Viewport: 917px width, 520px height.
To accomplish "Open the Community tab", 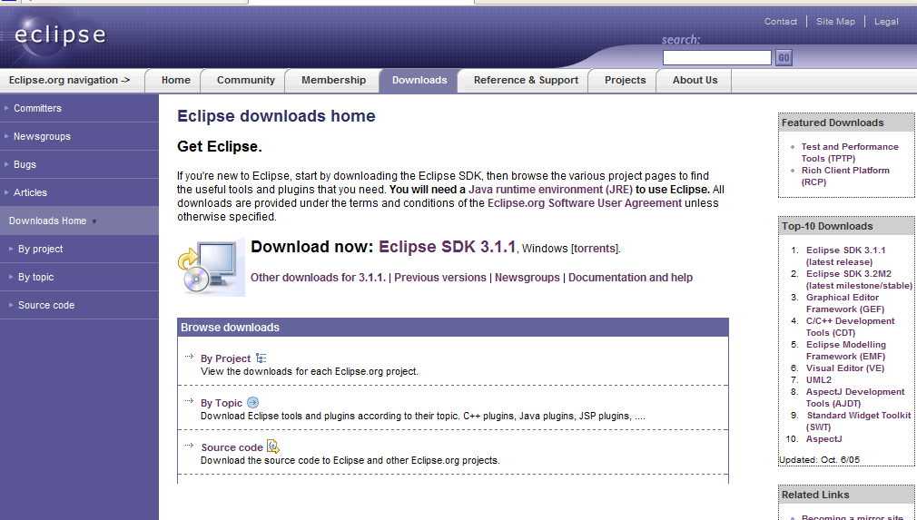I will coord(246,81).
